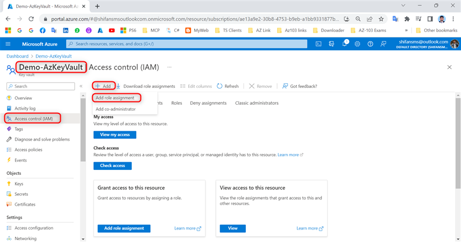This screenshot has width=461, height=242.
Task: Go to Dashboard via breadcrumb
Action: click(x=17, y=56)
